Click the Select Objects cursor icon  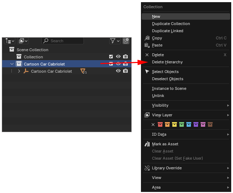[x=147, y=72]
